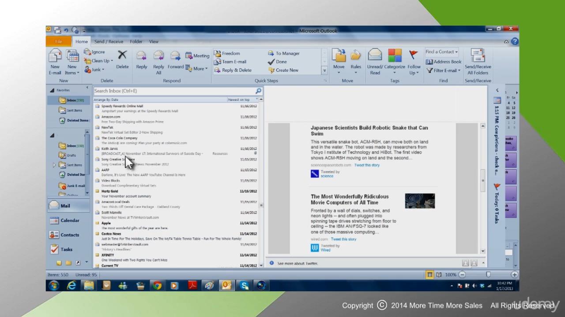This screenshot has height=317, width=565.
Task: Open the Rules dropdown
Action: [x=356, y=61]
